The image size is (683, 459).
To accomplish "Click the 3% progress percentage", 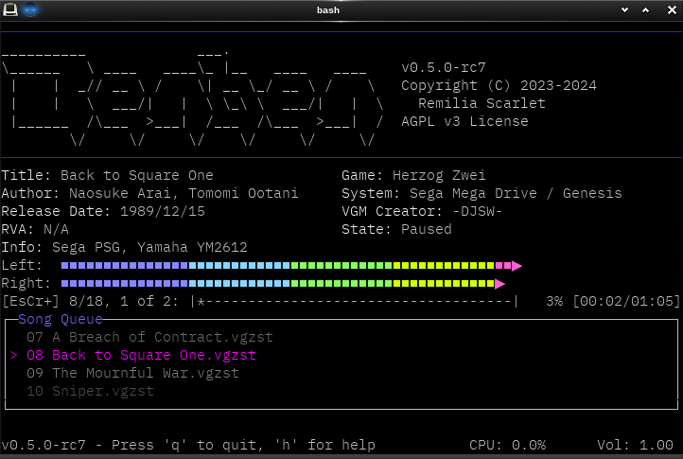I will pyautogui.click(x=554, y=301).
